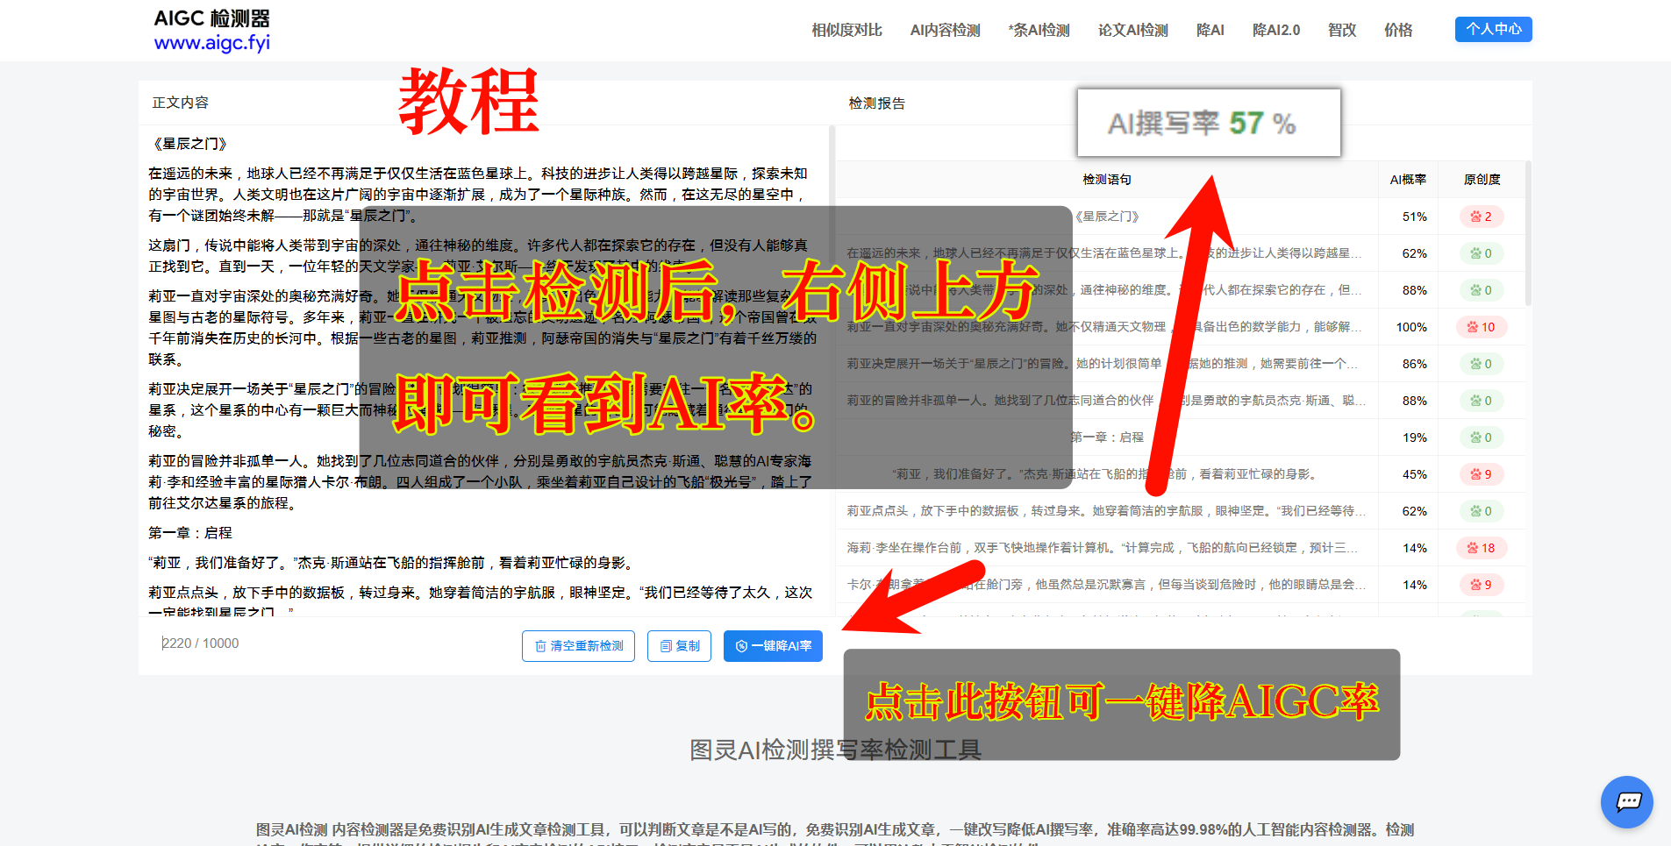The height and width of the screenshot is (846, 1671).
Task: Click the 86% probability cell
Action: (1414, 364)
